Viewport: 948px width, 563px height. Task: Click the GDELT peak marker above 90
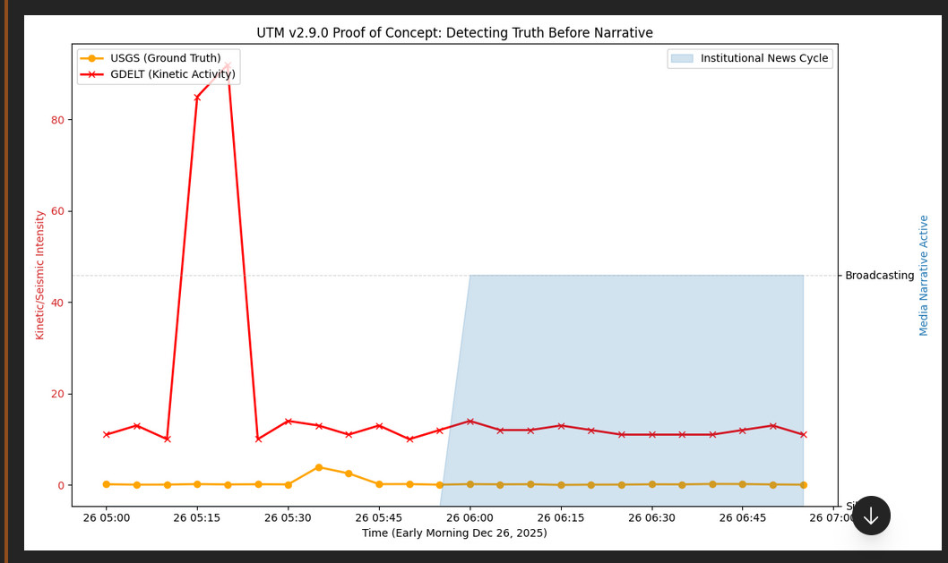tap(228, 66)
